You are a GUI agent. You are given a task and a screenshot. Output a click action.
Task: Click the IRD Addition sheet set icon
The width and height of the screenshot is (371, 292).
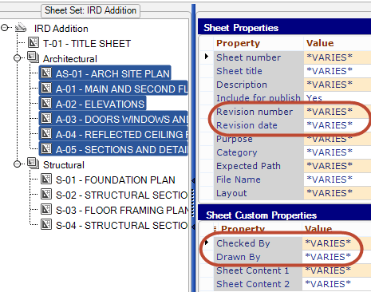click(21, 28)
